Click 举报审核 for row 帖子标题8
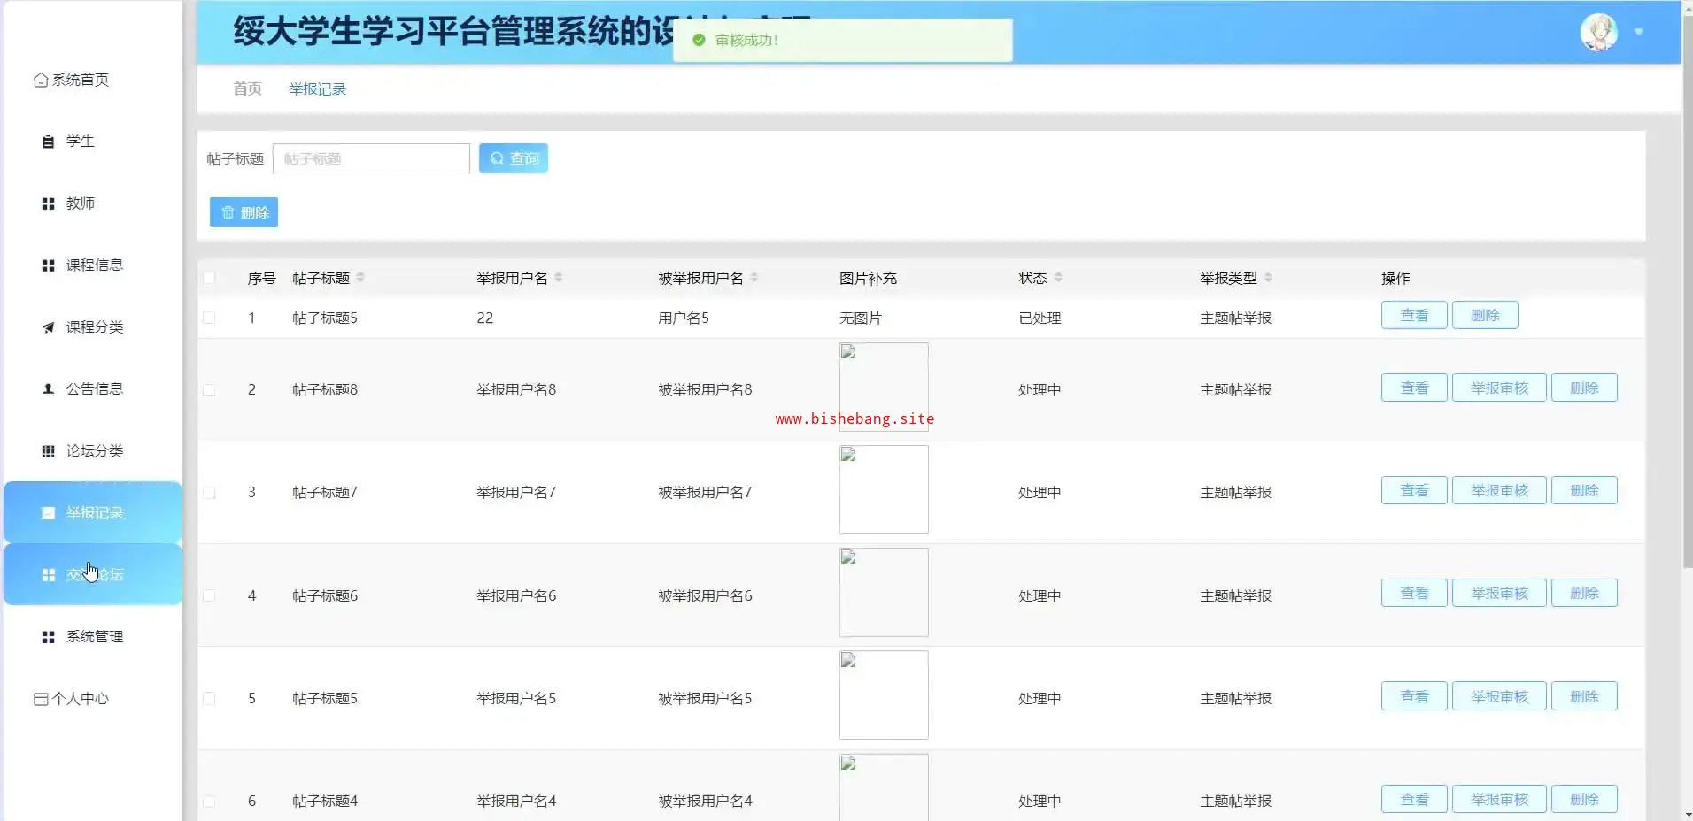 tap(1498, 388)
